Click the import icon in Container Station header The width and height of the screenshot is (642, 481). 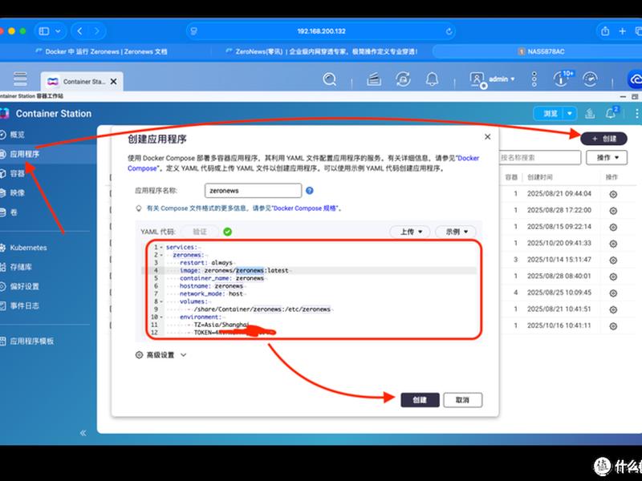pos(590,113)
